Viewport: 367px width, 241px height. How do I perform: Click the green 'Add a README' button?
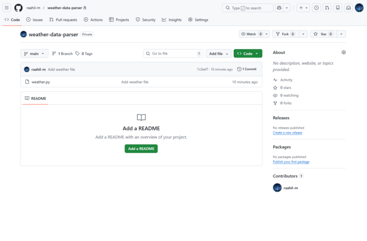click(141, 149)
